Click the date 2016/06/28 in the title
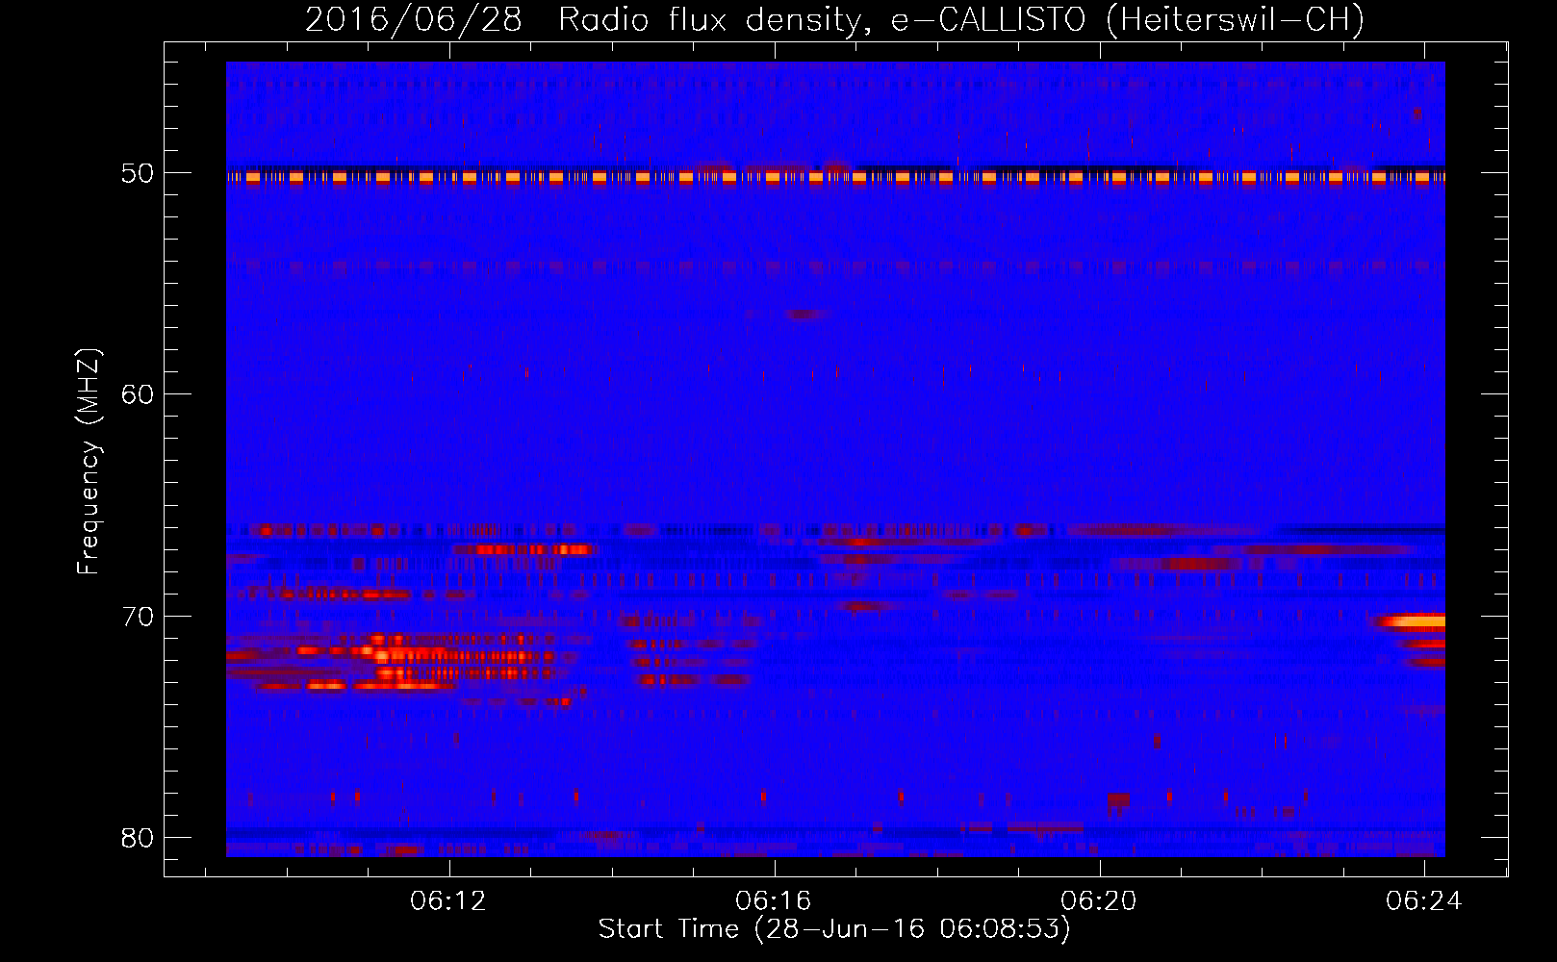 414,19
